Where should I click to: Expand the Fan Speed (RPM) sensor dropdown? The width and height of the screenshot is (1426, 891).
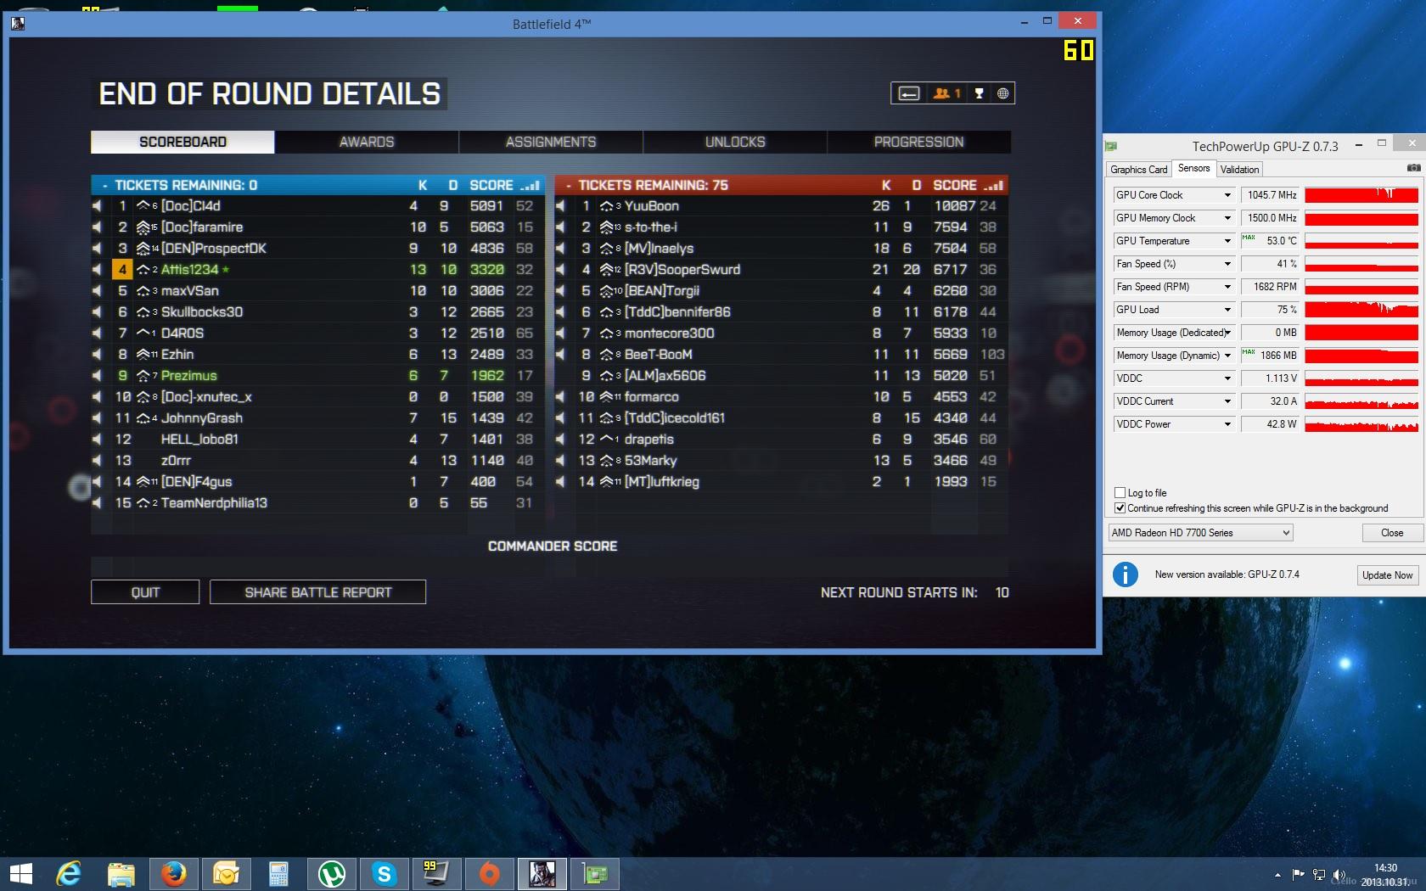1227,287
